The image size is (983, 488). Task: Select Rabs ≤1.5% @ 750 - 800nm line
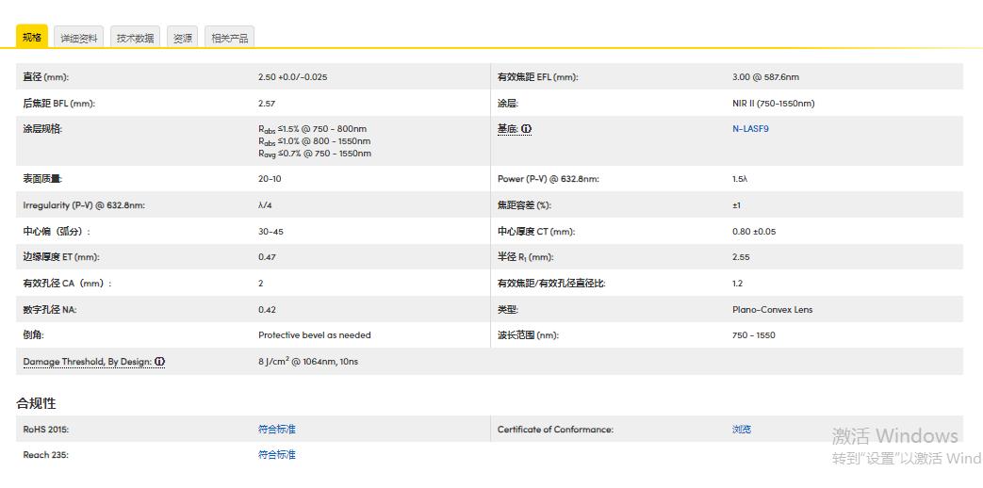312,129
